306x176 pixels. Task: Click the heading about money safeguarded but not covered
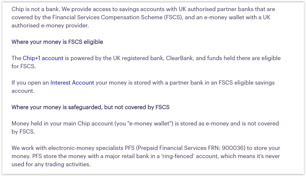(x=90, y=107)
